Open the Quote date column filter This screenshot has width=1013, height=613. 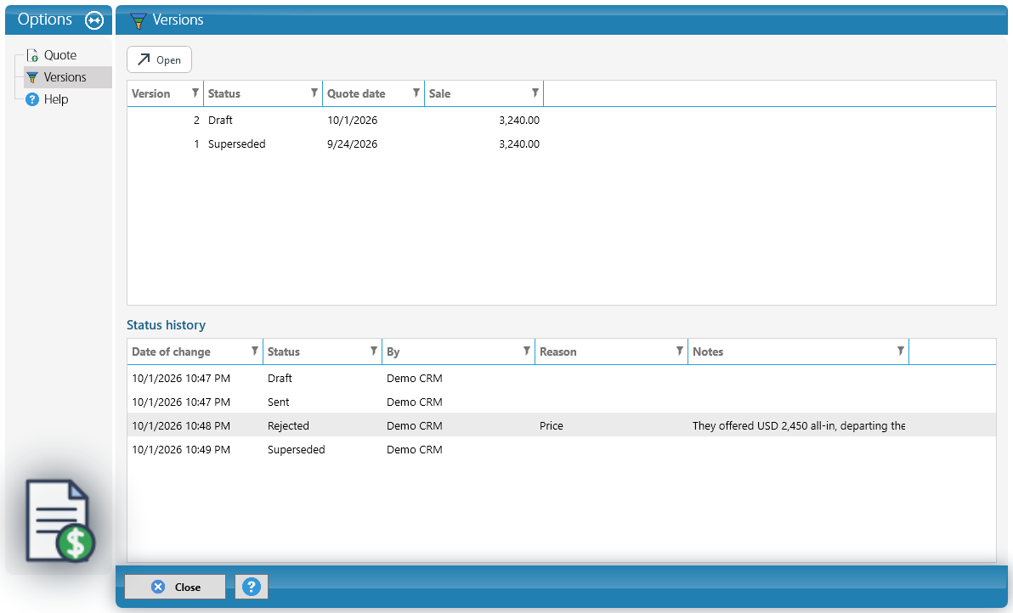point(416,93)
